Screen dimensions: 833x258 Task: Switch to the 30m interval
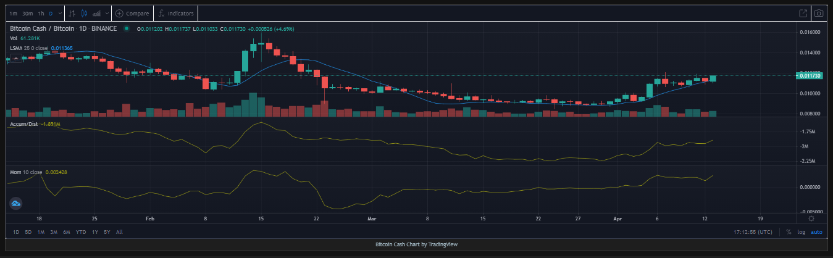[x=28, y=13]
